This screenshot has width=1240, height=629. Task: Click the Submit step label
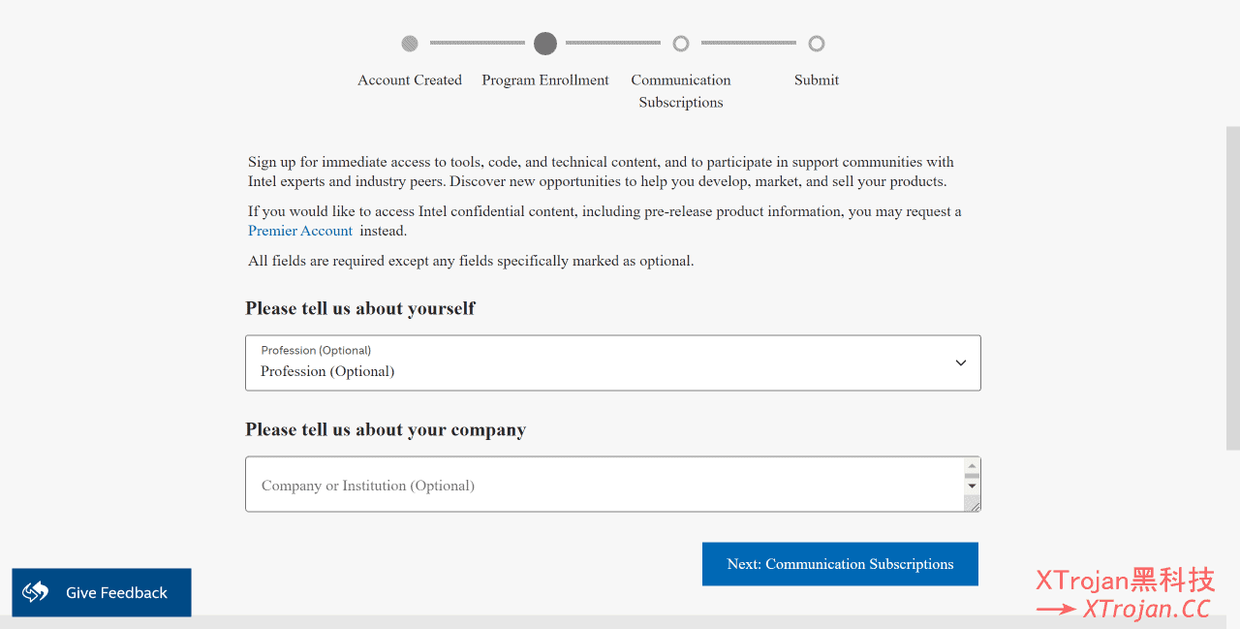click(x=817, y=80)
